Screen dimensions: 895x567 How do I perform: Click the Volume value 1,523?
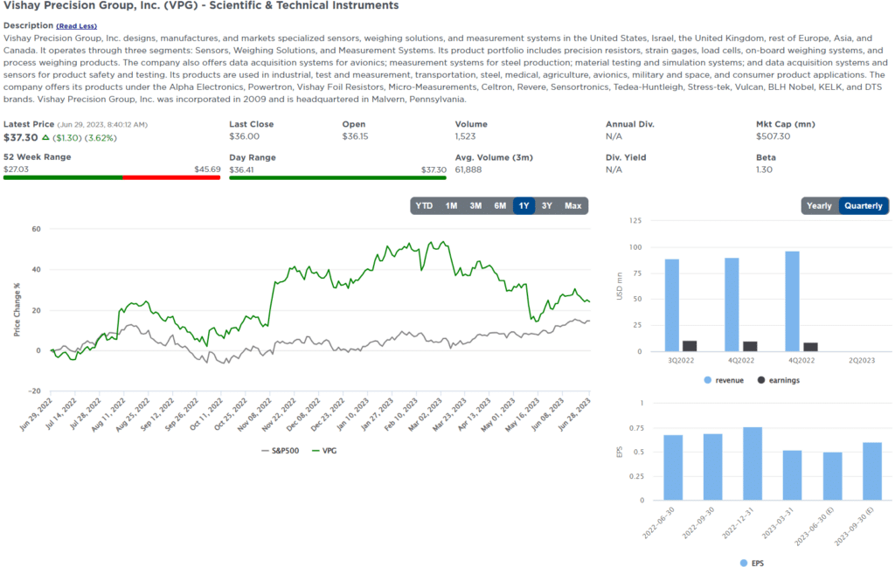click(x=465, y=136)
